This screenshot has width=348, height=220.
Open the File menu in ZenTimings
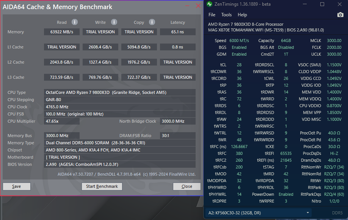(212, 15)
